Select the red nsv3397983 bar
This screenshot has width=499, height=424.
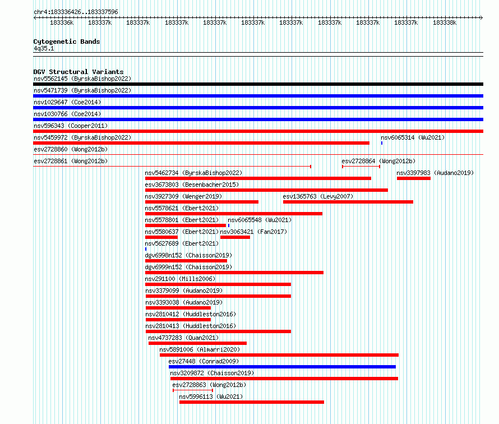414,178
